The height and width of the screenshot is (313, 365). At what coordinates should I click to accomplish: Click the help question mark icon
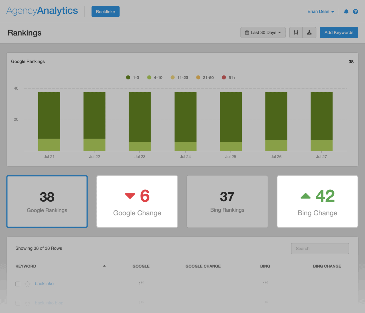[x=355, y=11]
